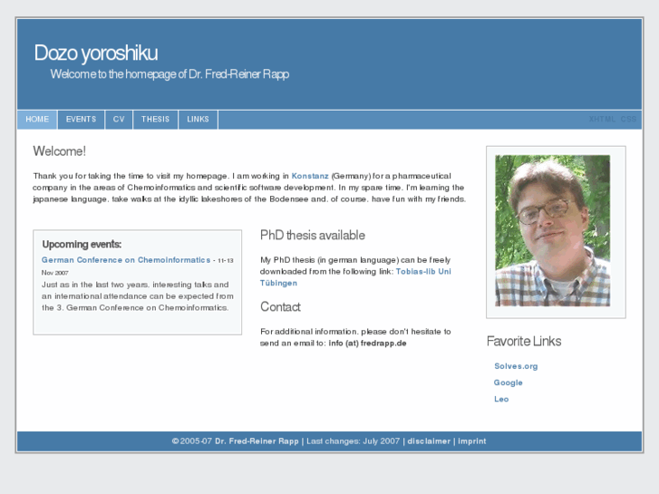Open the HOME navigation tab

(37, 120)
